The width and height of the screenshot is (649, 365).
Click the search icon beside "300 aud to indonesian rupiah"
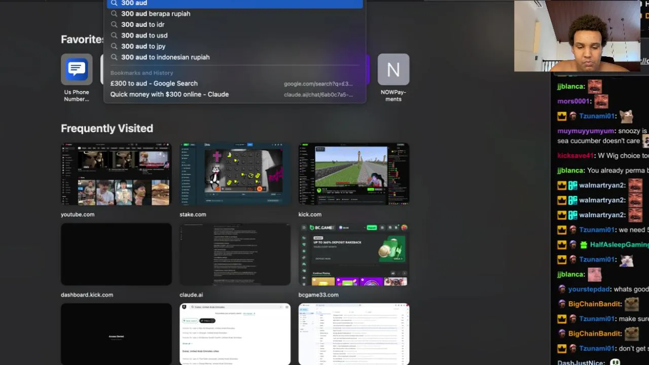114,57
